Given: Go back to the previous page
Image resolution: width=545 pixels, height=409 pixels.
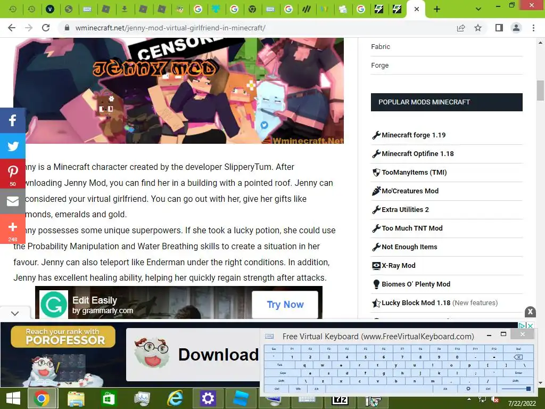Looking at the screenshot, I should [x=12, y=28].
